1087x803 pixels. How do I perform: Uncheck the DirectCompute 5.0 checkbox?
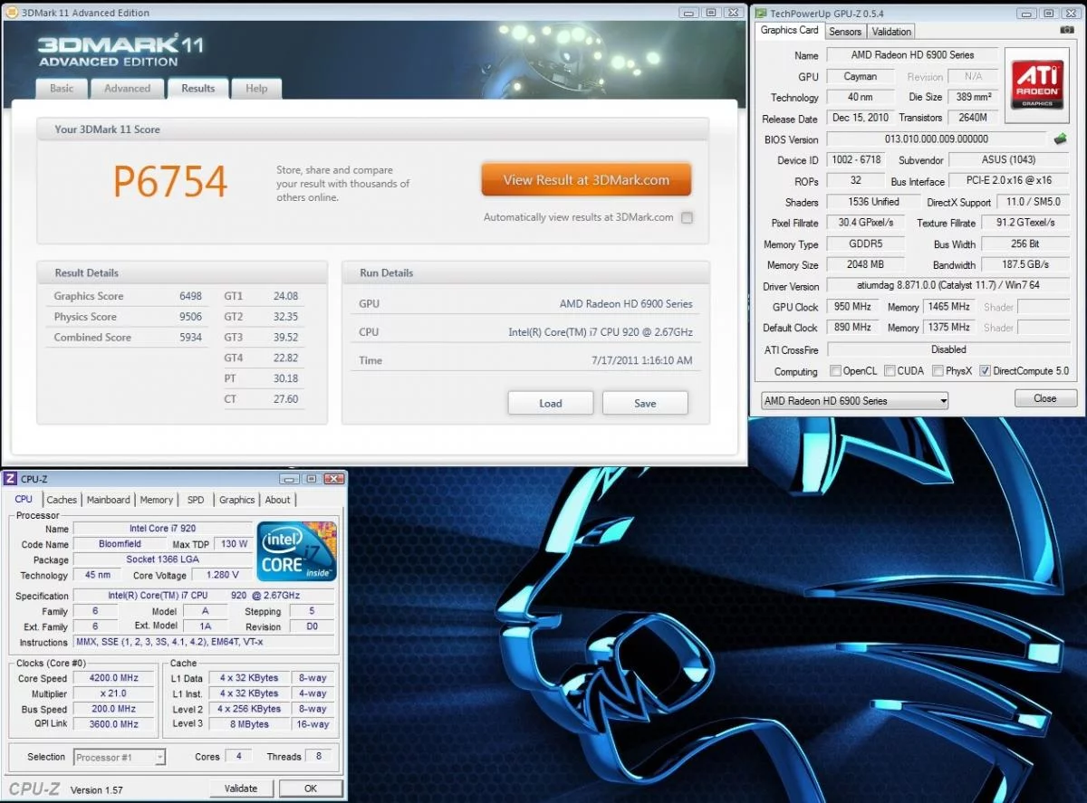coord(985,371)
